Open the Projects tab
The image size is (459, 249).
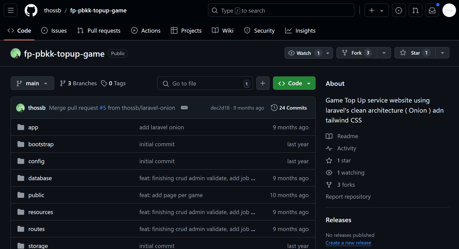[186, 31]
